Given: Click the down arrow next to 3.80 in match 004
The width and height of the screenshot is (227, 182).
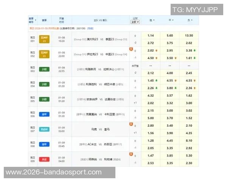Looking at the screenshot, I should 176,88.
